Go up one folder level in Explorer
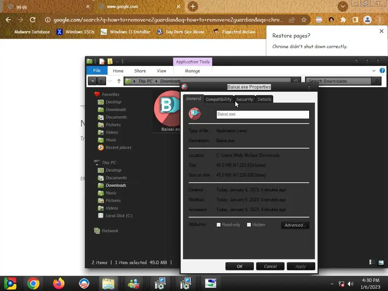The image size is (388, 291). tap(119, 81)
